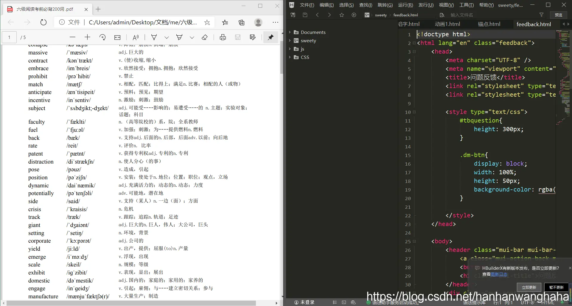The image size is (572, 306).
Task: Click HBuilderX save icon
Action: pyautogui.click(x=305, y=15)
